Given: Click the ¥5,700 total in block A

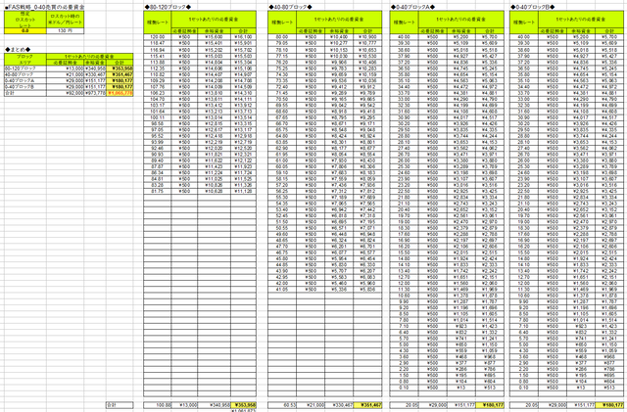Looking at the screenshot, I should (x=490, y=37).
